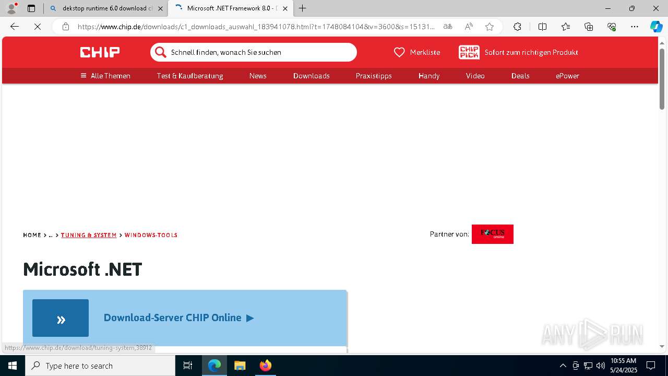668x376 pixels.
Task: Open the Windows Start menu
Action: click(x=13, y=366)
